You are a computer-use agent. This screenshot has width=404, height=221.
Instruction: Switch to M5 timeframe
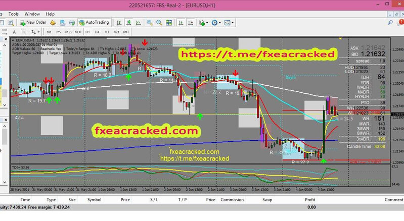pyautogui.click(x=59, y=32)
